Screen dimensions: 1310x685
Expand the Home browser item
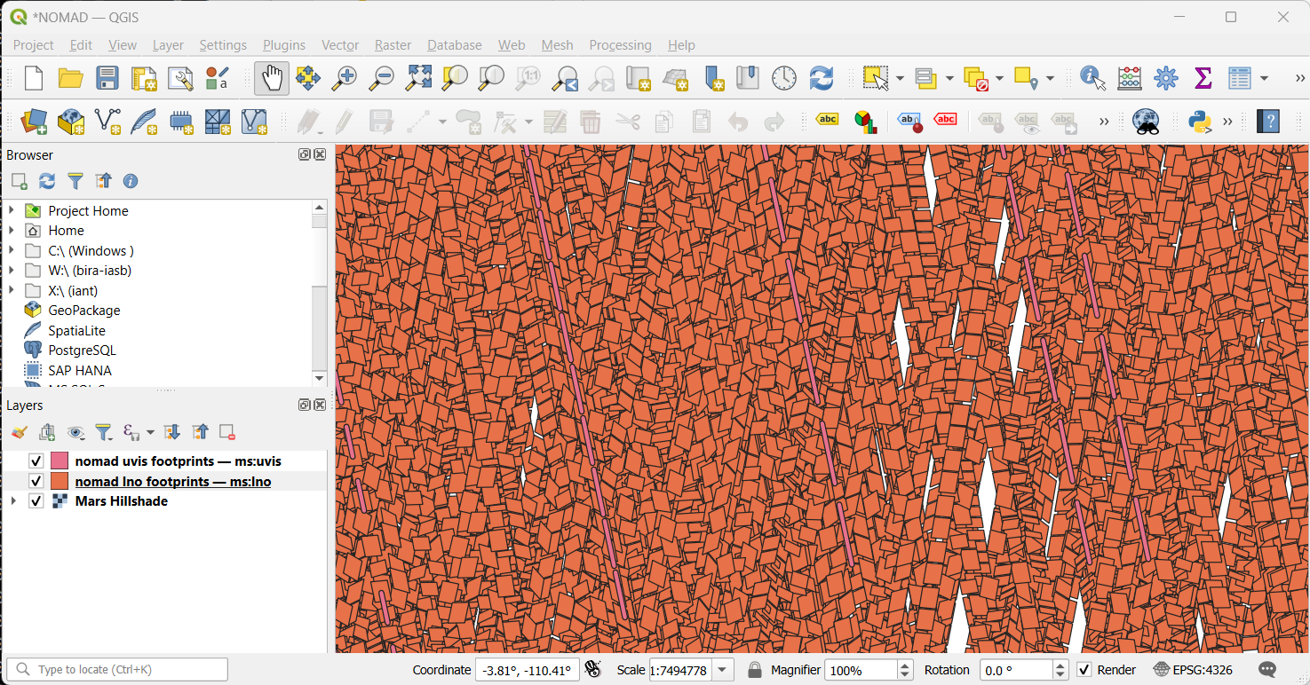pos(12,231)
